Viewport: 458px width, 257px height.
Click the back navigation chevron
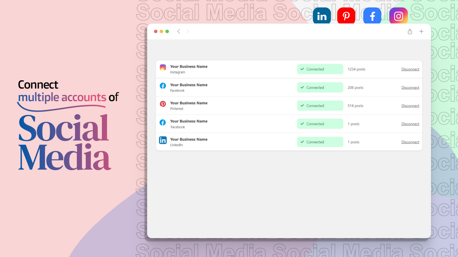(x=179, y=31)
